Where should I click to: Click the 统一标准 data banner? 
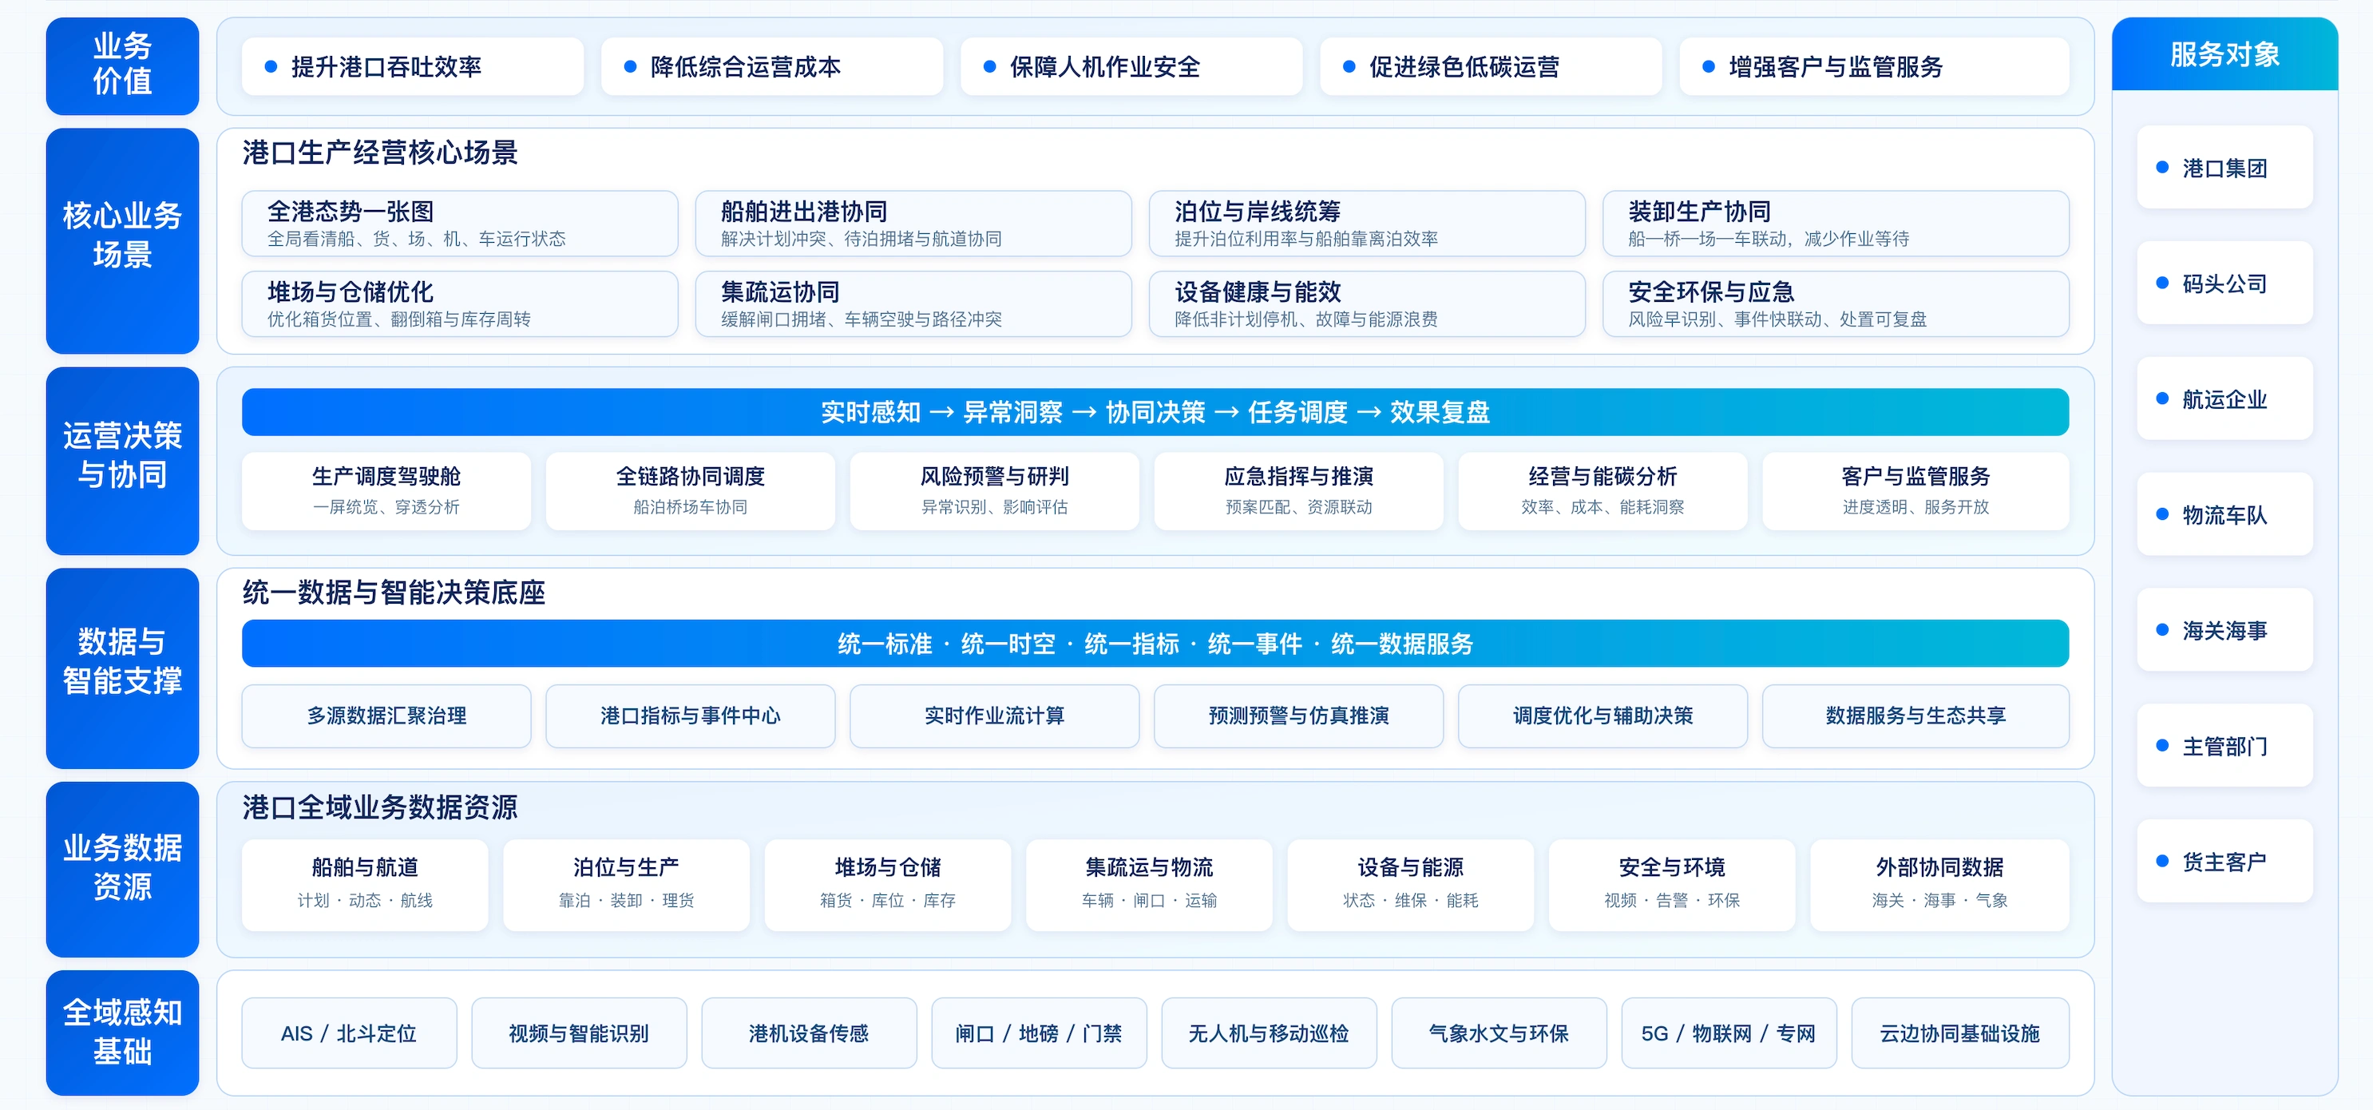1155,643
